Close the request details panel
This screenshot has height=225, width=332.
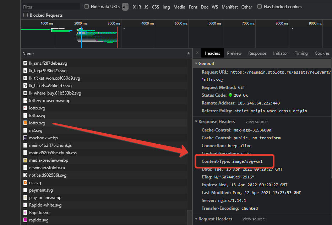click(197, 53)
